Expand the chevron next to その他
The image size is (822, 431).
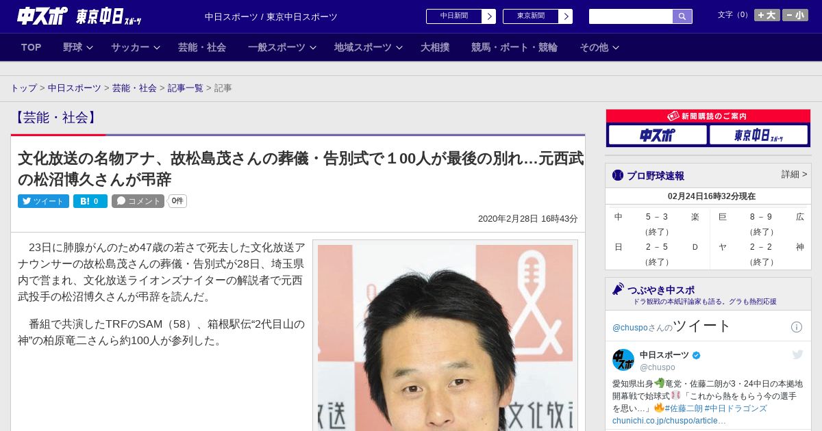pos(616,47)
